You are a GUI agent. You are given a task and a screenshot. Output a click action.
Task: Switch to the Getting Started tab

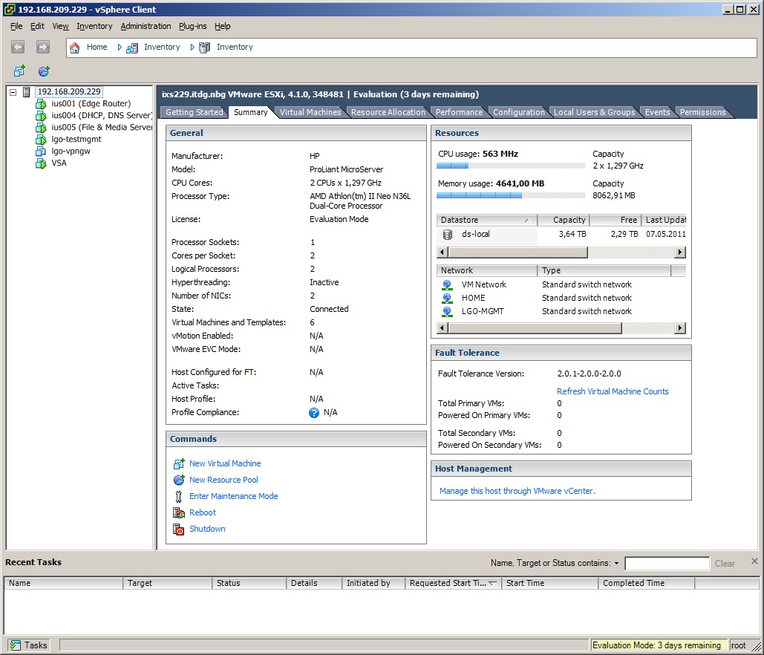[194, 112]
